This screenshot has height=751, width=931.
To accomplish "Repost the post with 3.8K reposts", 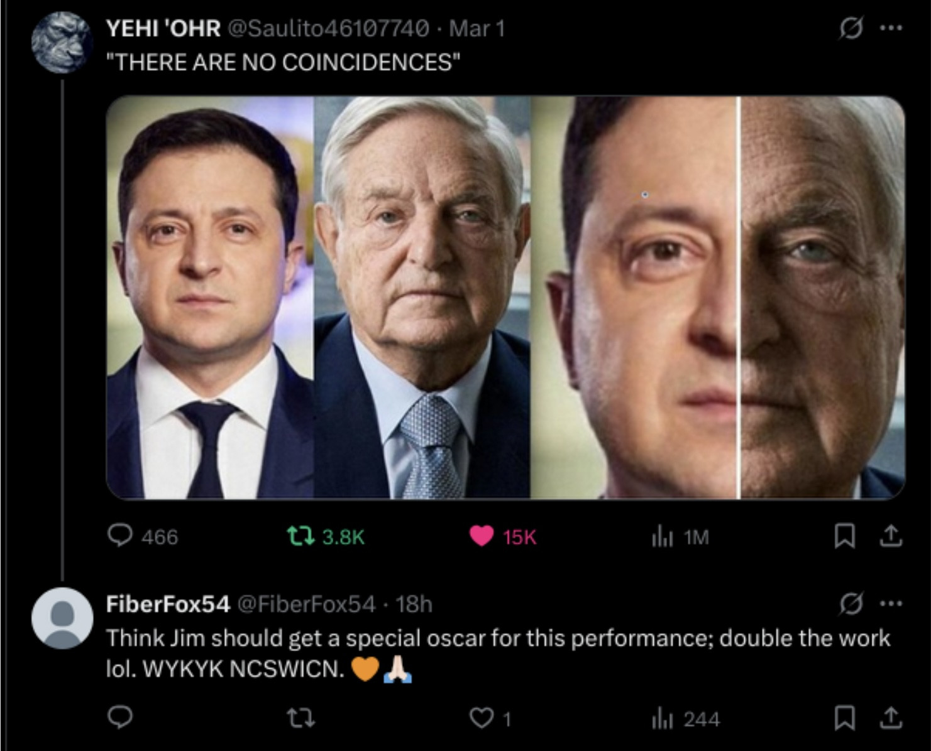I will pyautogui.click(x=300, y=536).
